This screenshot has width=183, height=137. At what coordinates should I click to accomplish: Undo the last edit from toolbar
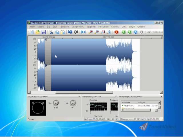coord(70,32)
